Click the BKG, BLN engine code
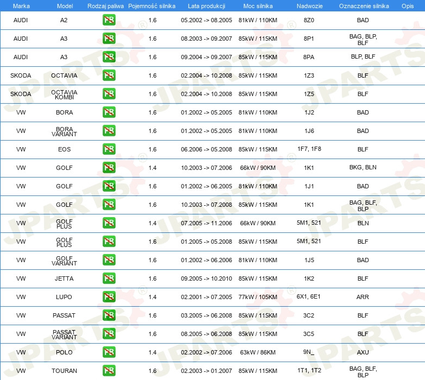425x380 pixels. pyautogui.click(x=363, y=167)
